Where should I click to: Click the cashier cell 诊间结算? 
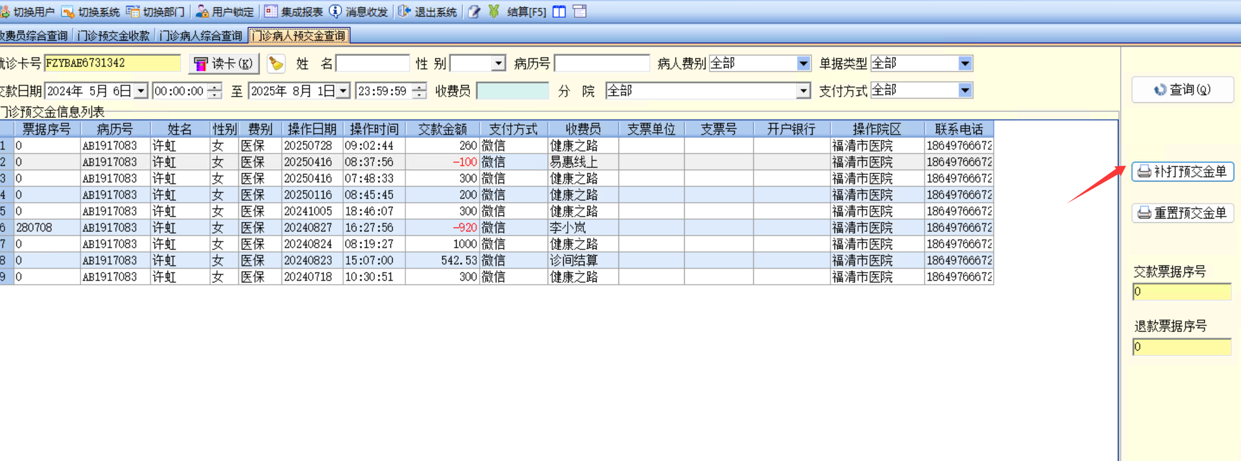(x=583, y=260)
